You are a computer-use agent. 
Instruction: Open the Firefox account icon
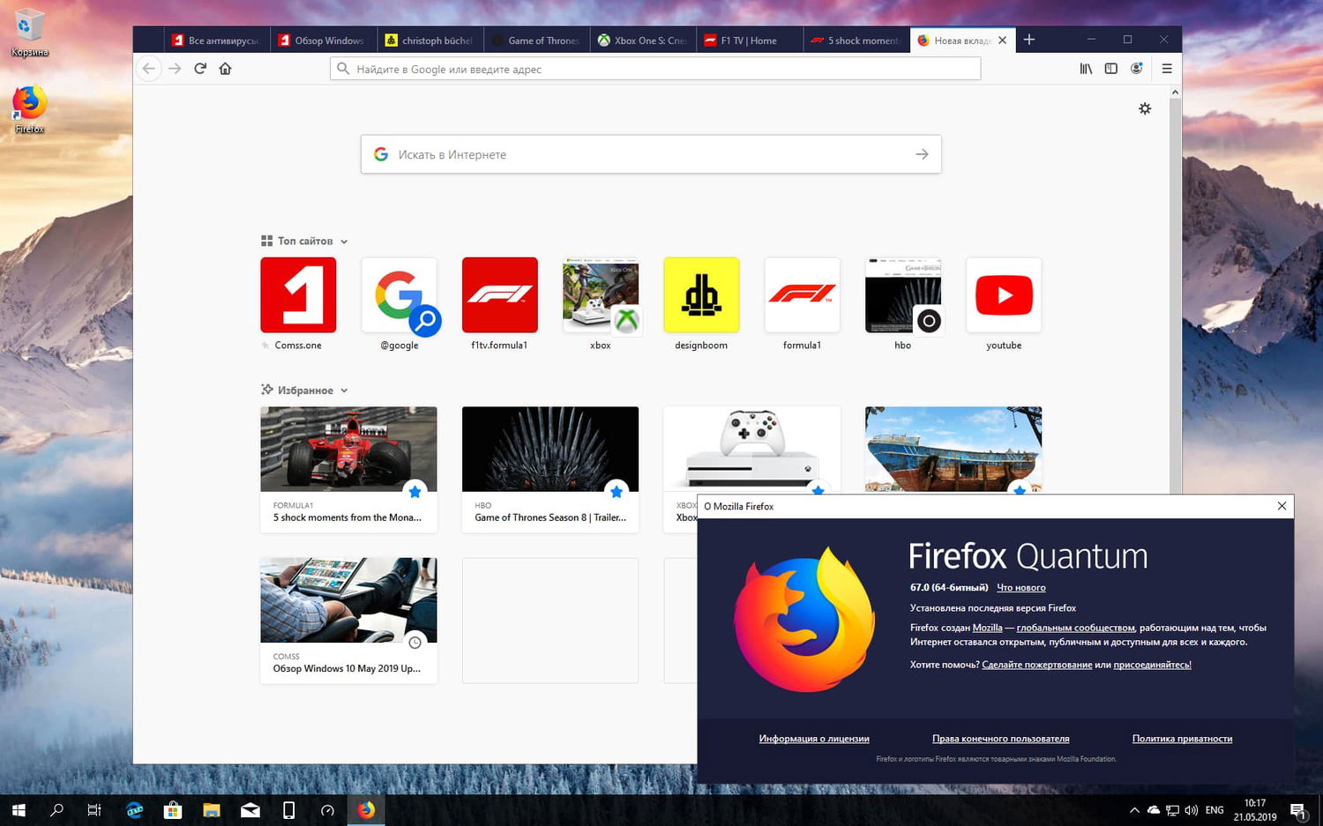[x=1137, y=68]
